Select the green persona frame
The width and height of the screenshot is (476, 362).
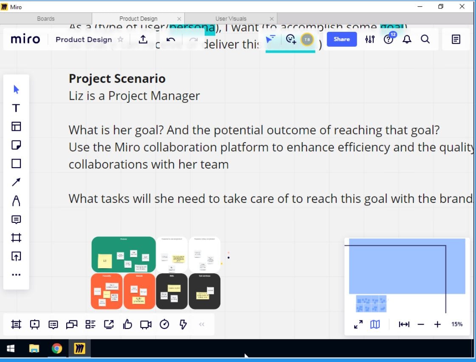click(x=124, y=254)
